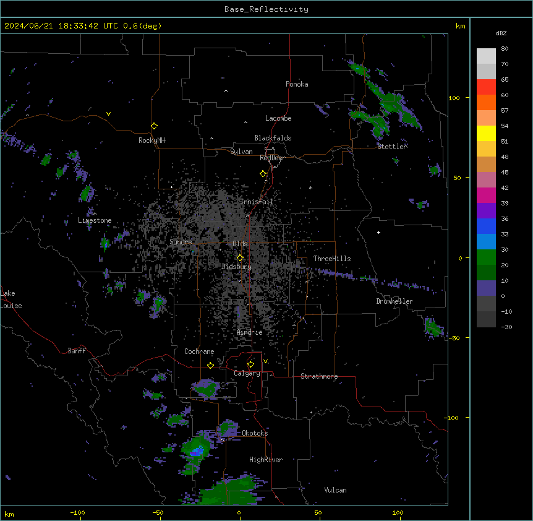Screen dimensions: 533x521
Task: Click the Lake Louise label
Action: (11, 299)
